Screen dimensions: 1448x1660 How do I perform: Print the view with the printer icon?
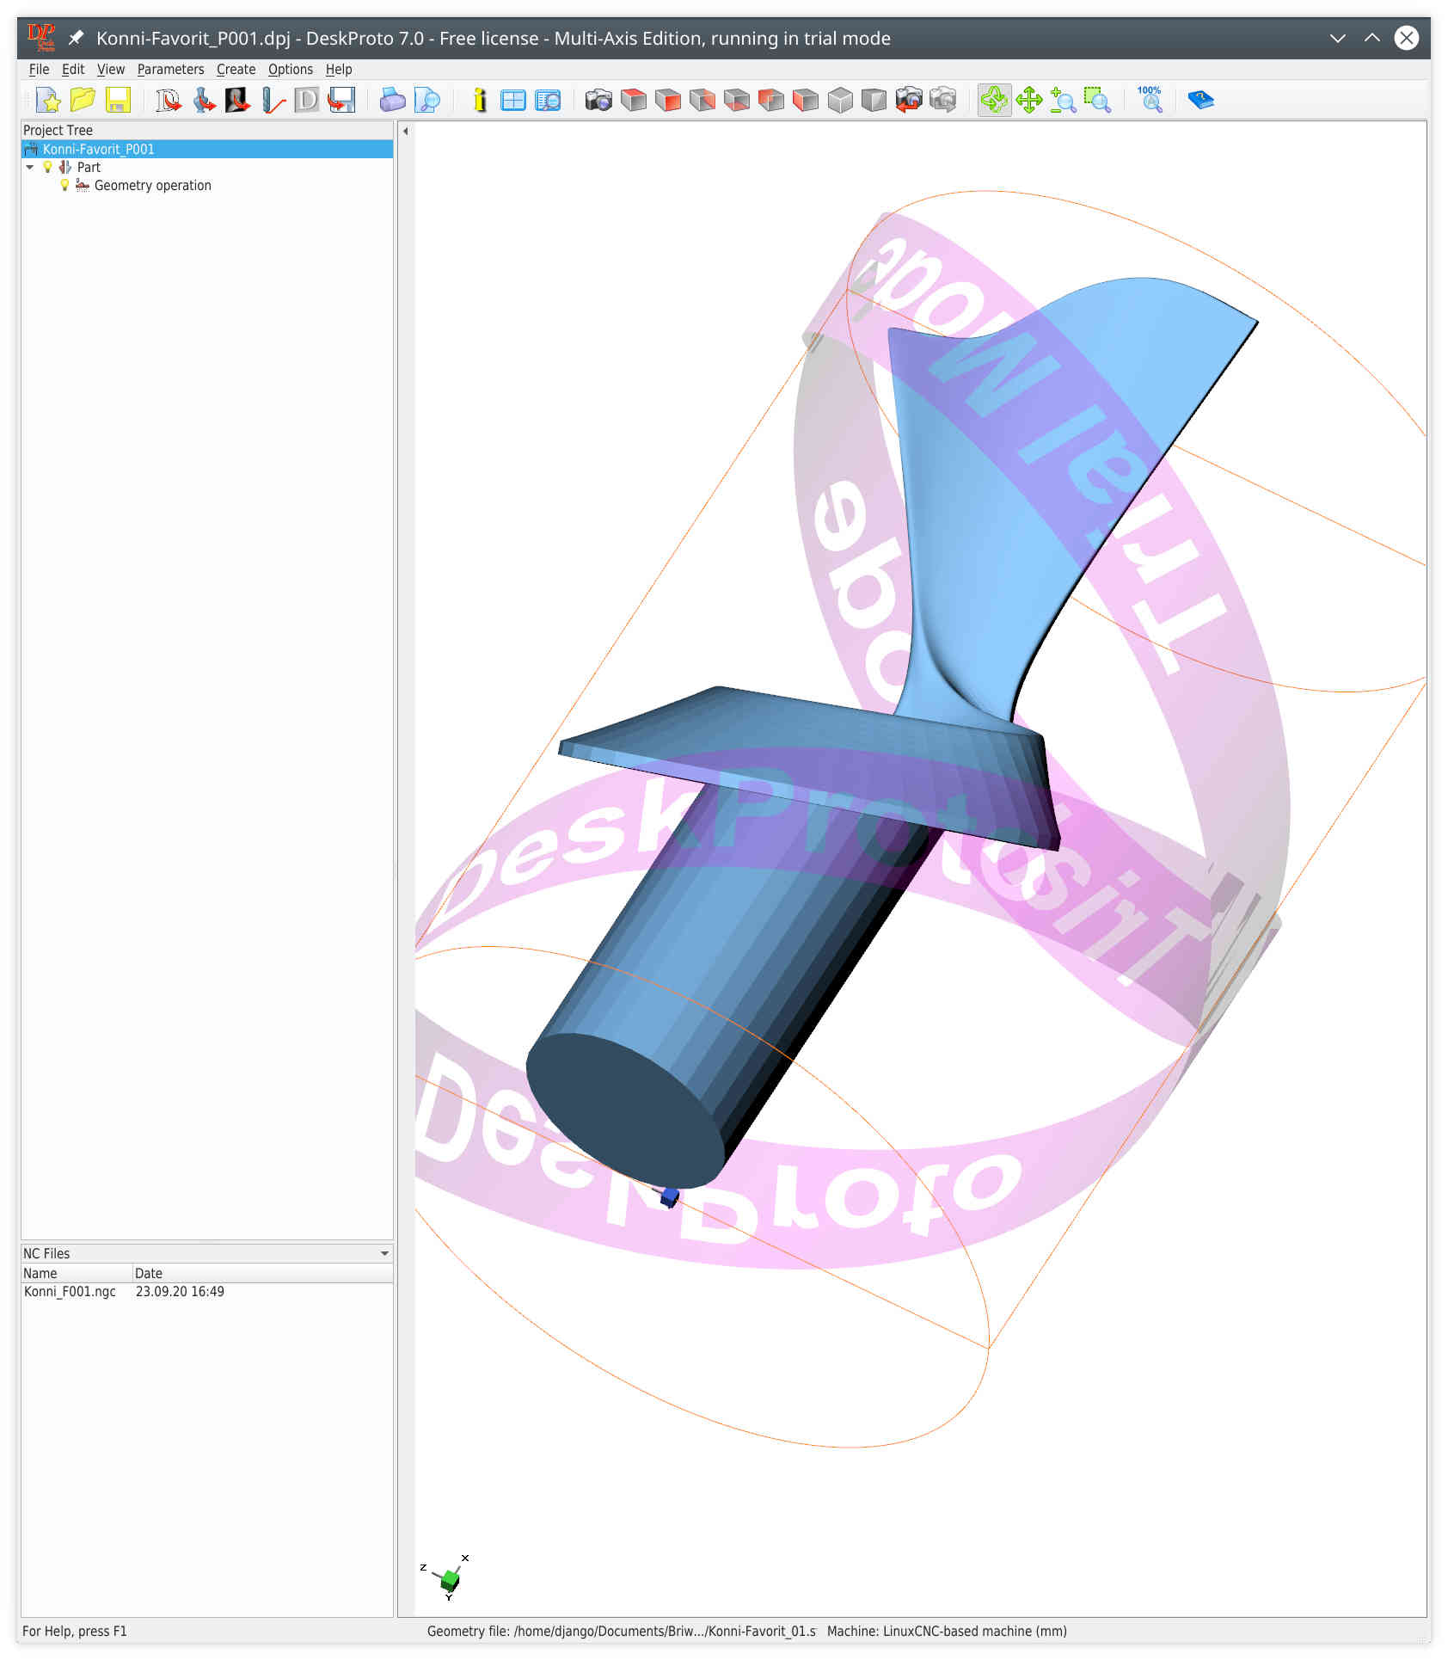point(392,101)
